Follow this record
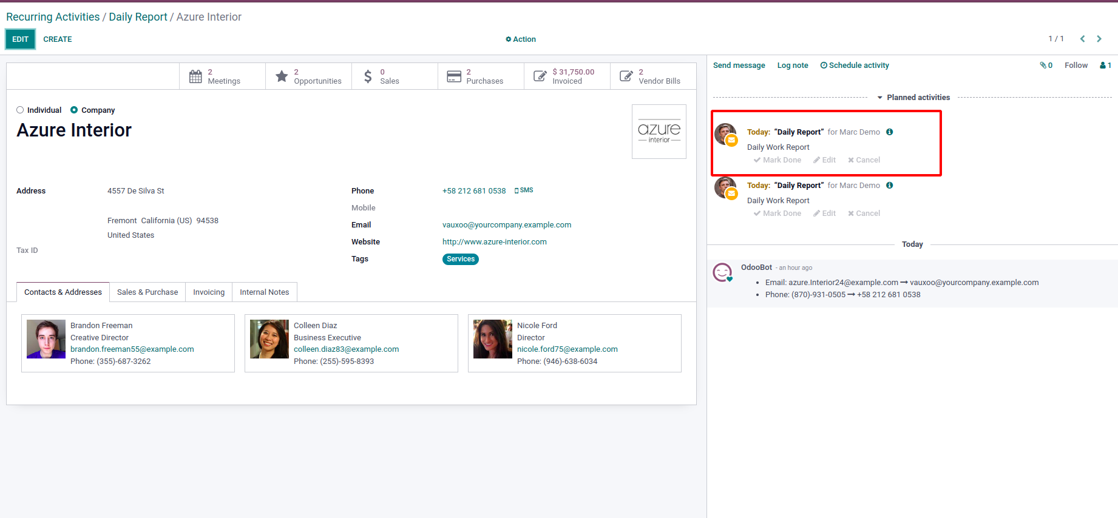The image size is (1118, 518). 1076,66
